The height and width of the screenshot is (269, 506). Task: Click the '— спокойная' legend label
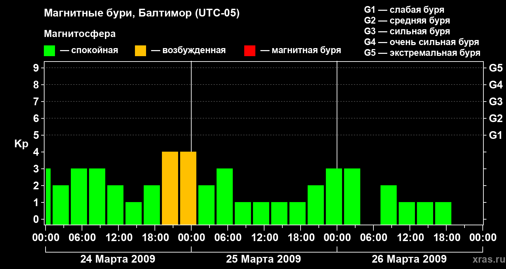click(89, 50)
